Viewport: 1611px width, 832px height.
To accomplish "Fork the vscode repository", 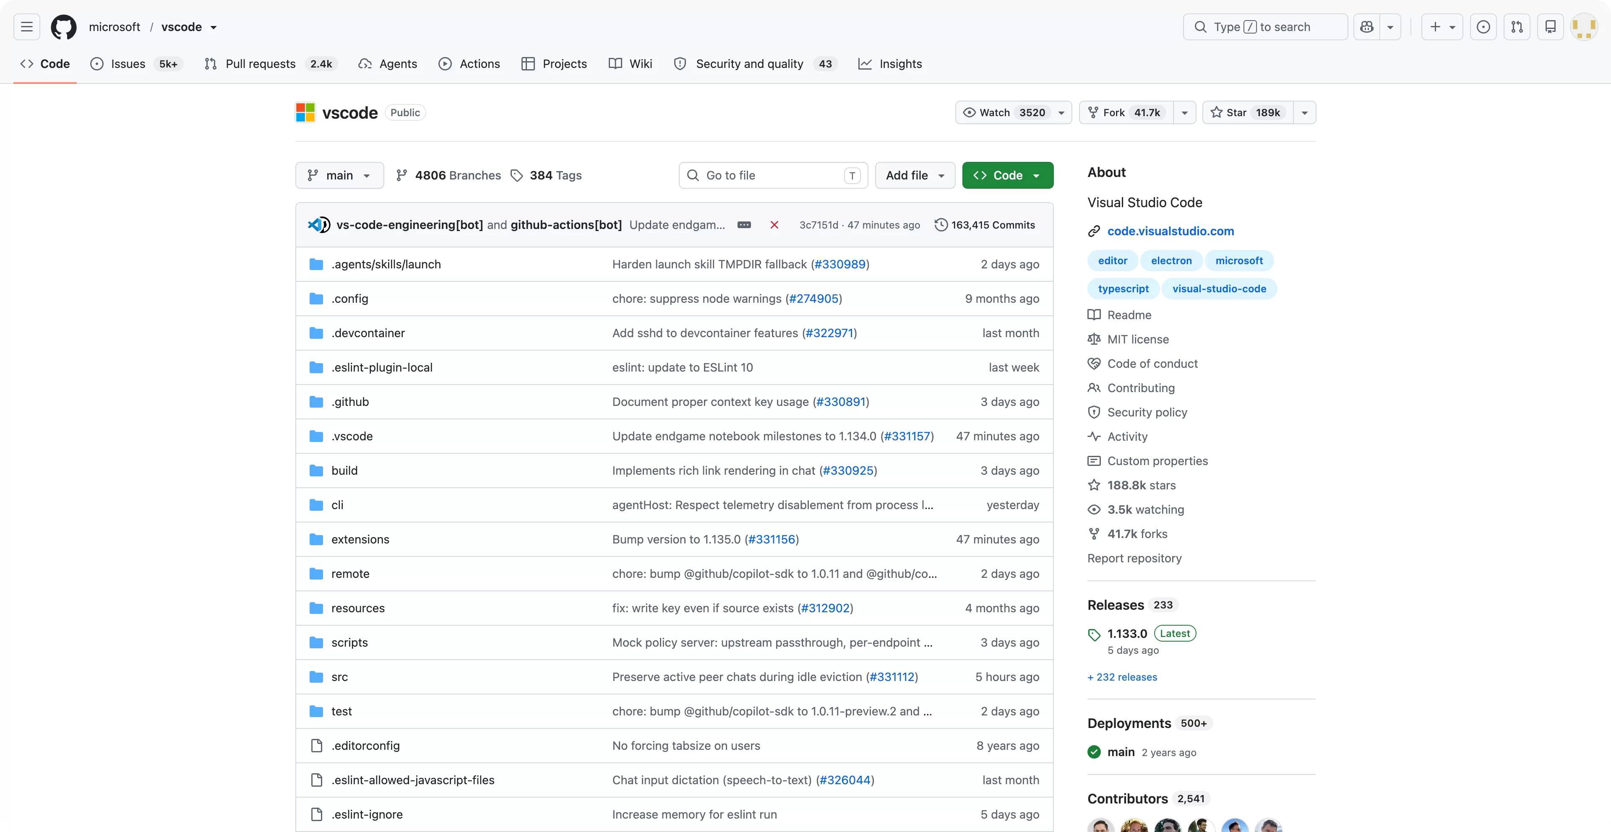I will tap(1126, 112).
